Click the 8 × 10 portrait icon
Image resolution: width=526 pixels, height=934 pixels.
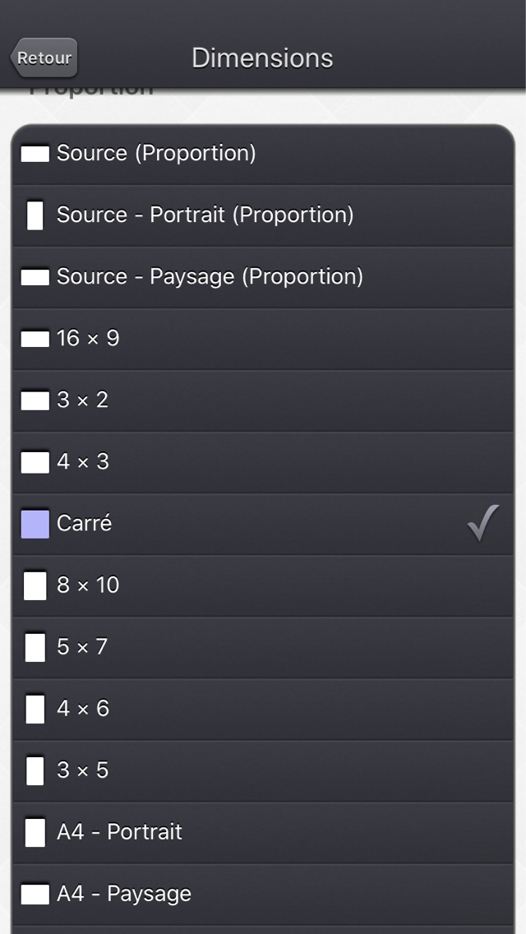(x=35, y=585)
